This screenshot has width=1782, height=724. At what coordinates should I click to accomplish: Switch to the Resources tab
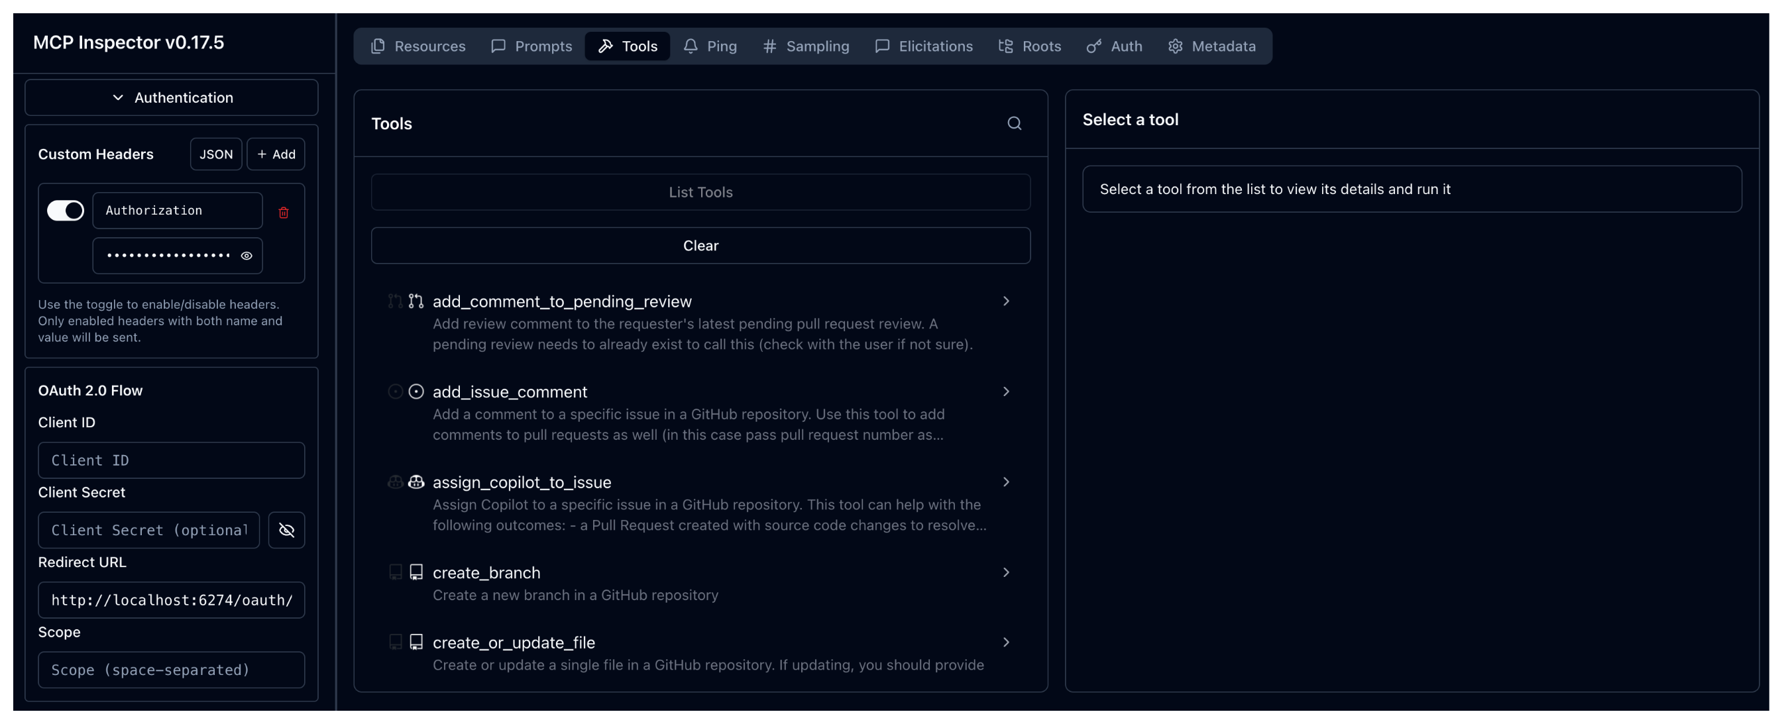pyautogui.click(x=419, y=46)
